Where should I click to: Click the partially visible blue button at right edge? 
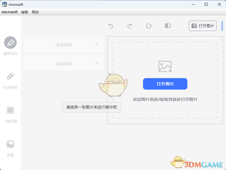tap(222, 26)
